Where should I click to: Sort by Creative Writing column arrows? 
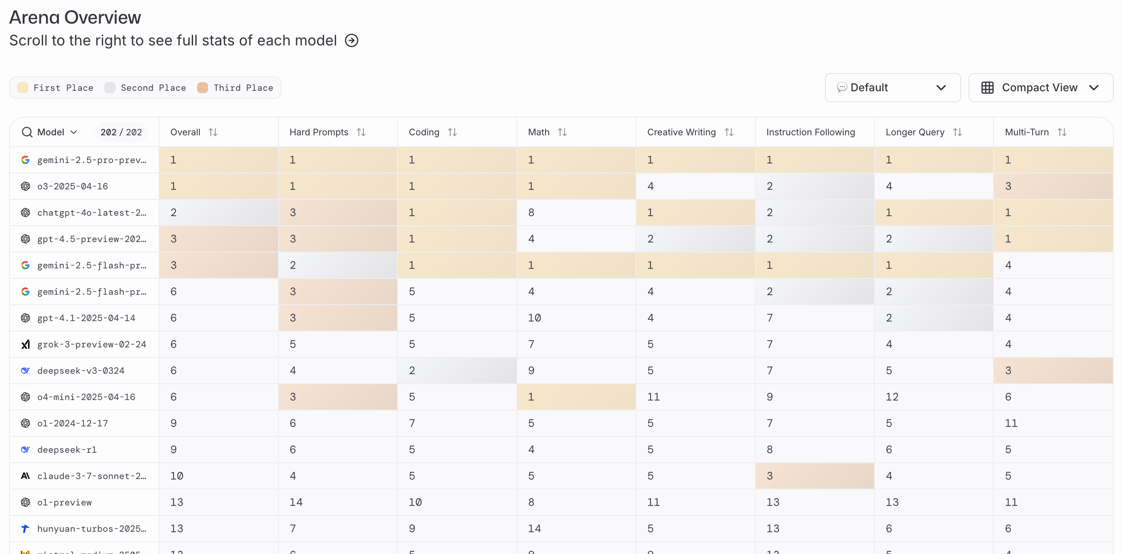pos(729,132)
